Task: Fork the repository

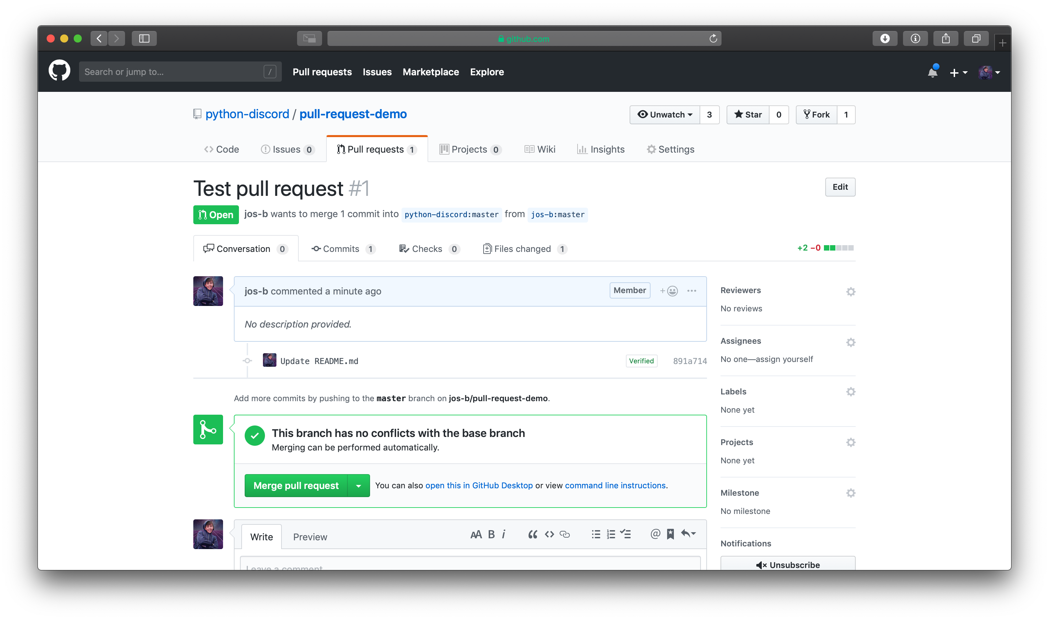Action: click(x=816, y=114)
